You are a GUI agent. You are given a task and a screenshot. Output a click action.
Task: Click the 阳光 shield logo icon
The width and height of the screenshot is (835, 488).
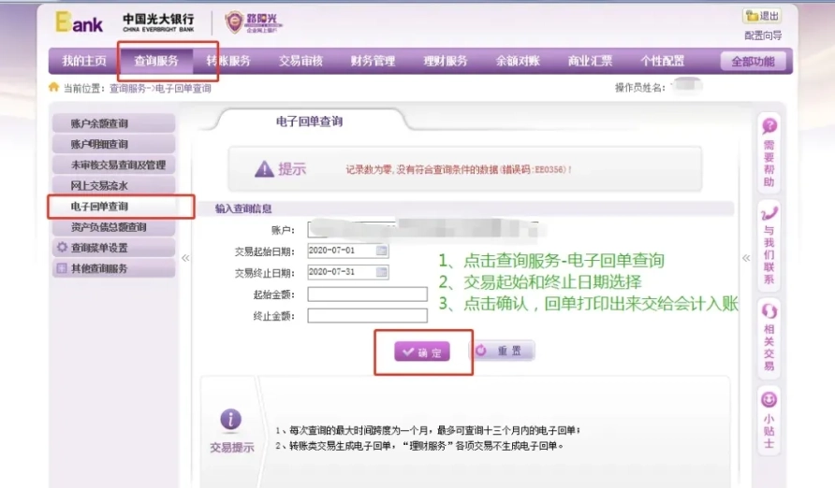[x=234, y=22]
